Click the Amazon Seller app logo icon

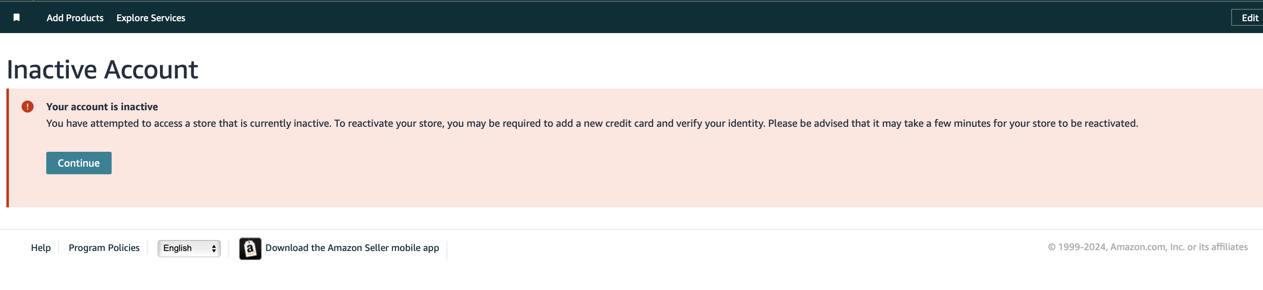[250, 248]
